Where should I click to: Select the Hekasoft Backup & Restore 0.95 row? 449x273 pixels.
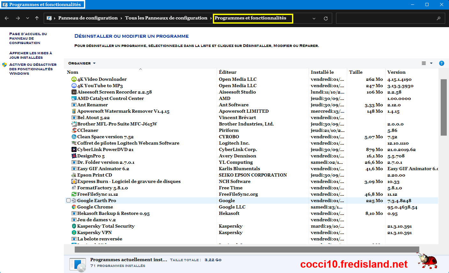[x=251, y=213]
